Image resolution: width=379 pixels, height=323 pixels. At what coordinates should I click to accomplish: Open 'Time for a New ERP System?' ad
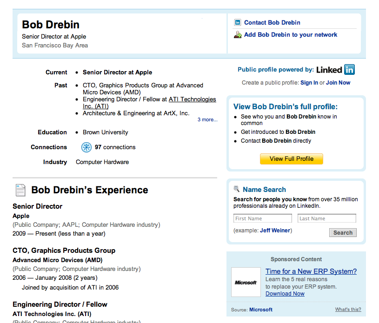311,271
